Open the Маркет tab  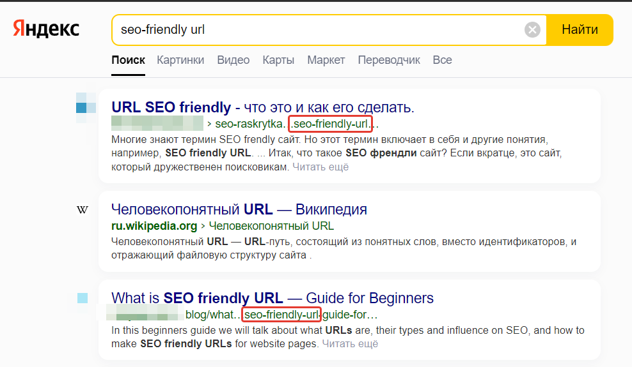click(x=326, y=60)
